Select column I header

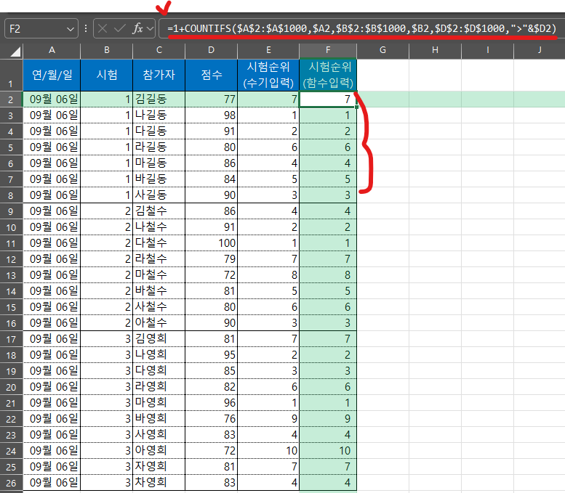tap(487, 50)
